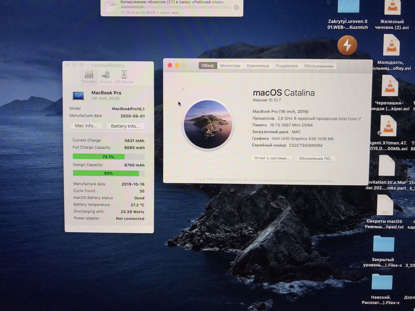This screenshot has height=311, width=415.
Task: Open Лицензионное соглашение link
Action: click(308, 181)
